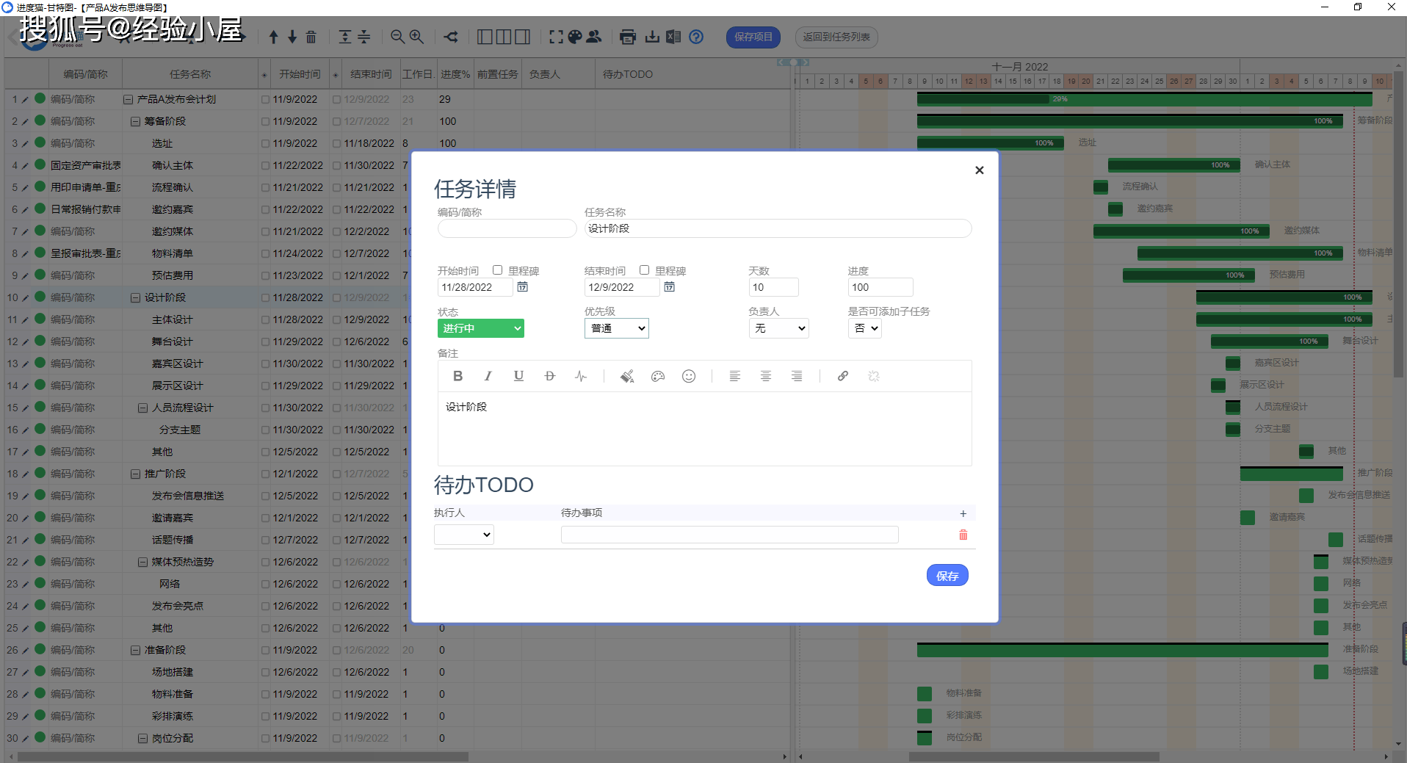The height and width of the screenshot is (763, 1407).
Task: Tick the start-date checkbox for row 11/22/2022 确认主体
Action: tap(265, 166)
